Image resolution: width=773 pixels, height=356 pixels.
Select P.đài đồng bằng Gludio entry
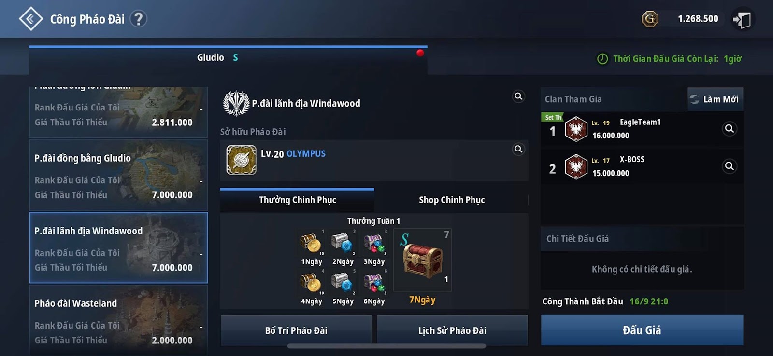118,175
